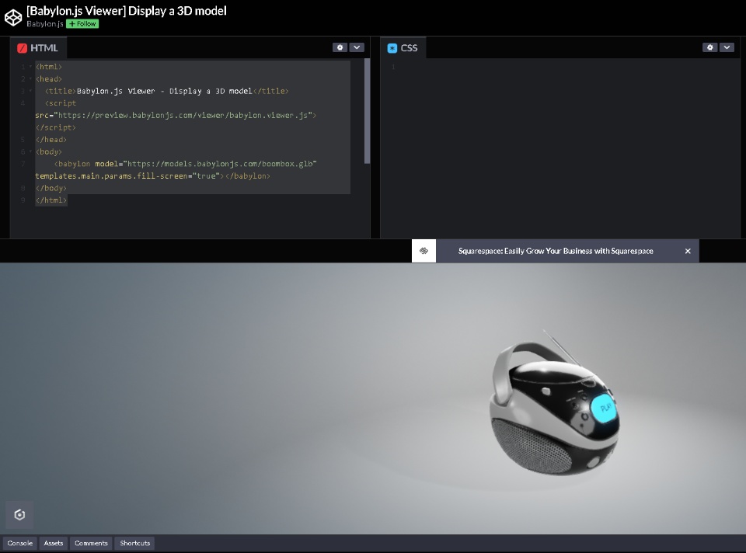Click the boombox.glb model URL text
This screenshot has width=746, height=553.
coord(220,164)
